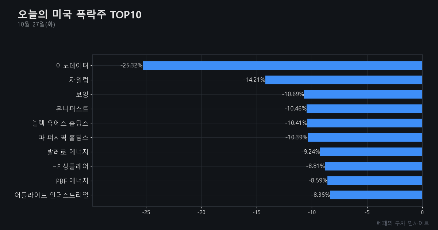The image size is (438, 230).
Task: Click the date subtitle 10월 27일(화)
Action: click(36, 24)
